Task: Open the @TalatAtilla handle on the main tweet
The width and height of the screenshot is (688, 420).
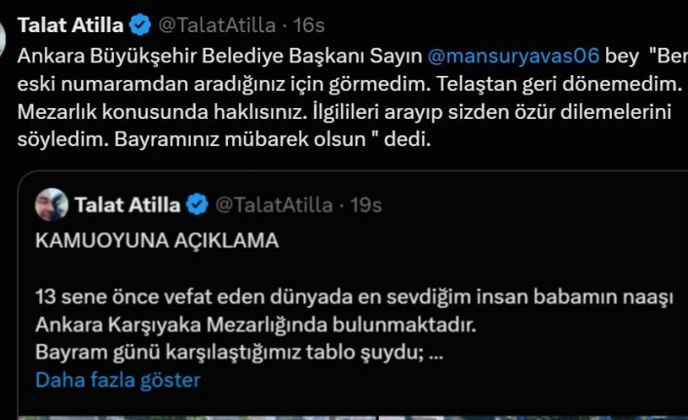Action: click(210, 23)
